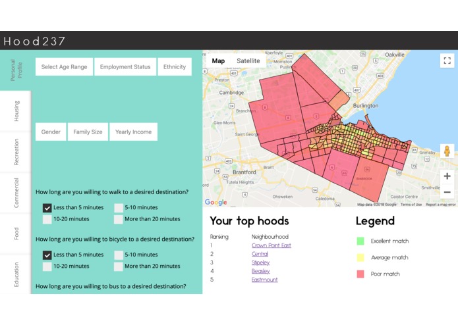The height and width of the screenshot is (325, 458).
Task: Open the Yearly Income dropdown
Action: pos(133,132)
